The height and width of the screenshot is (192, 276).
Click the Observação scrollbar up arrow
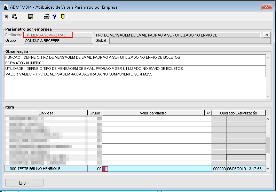tap(268, 58)
